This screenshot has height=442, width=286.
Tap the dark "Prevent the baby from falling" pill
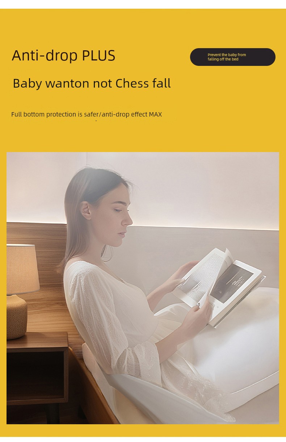coord(232,57)
